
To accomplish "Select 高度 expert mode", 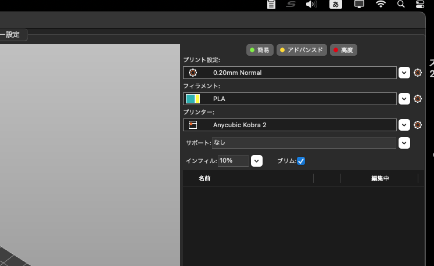I will point(343,50).
